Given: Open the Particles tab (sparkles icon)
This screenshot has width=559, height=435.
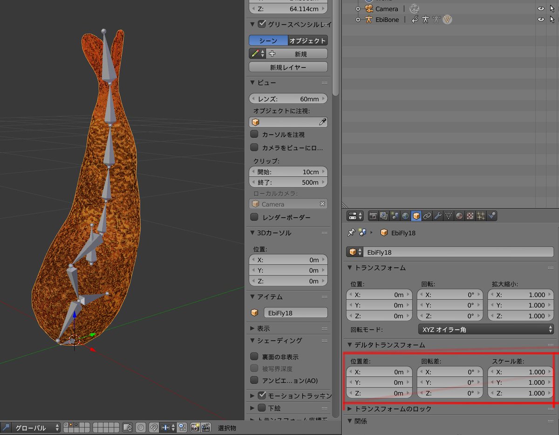Looking at the screenshot, I should point(481,216).
